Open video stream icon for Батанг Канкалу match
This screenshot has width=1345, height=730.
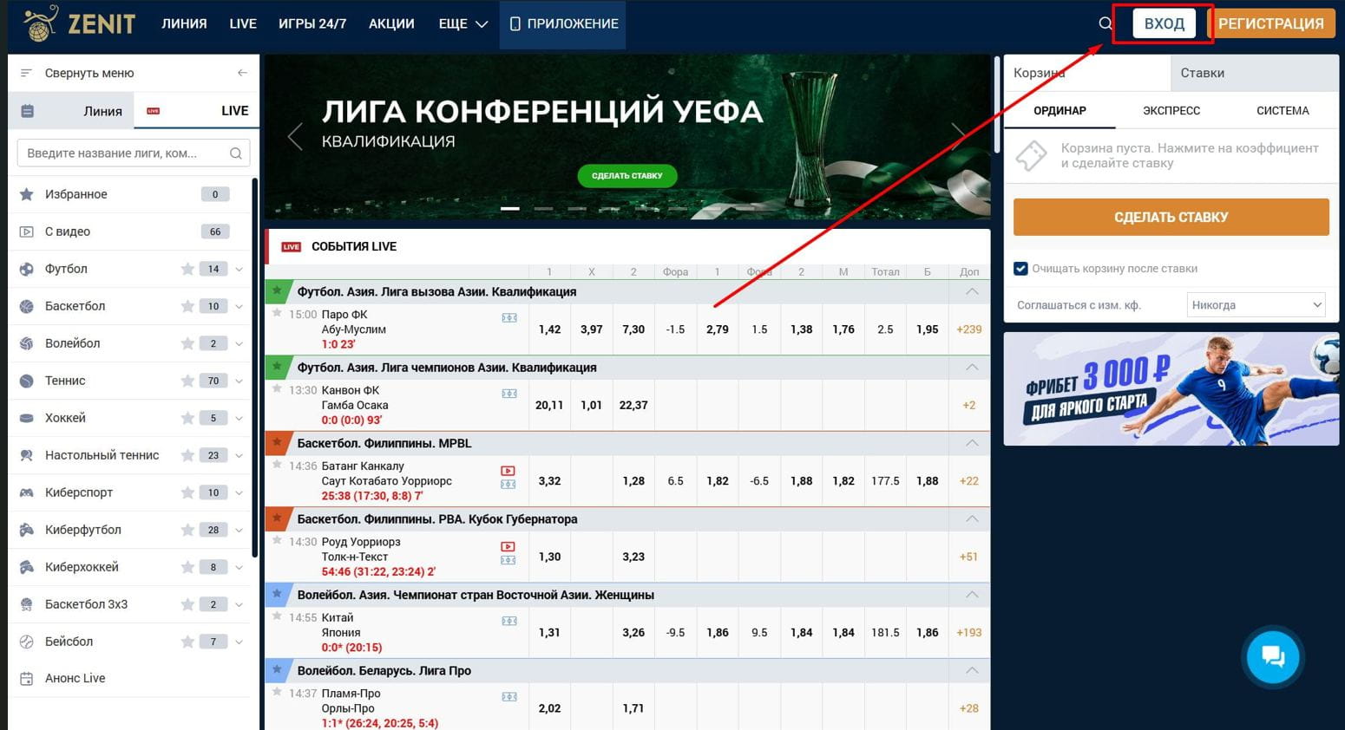click(508, 471)
